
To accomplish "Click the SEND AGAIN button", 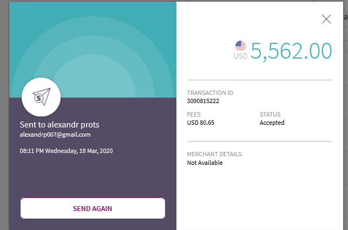I will (93, 208).
